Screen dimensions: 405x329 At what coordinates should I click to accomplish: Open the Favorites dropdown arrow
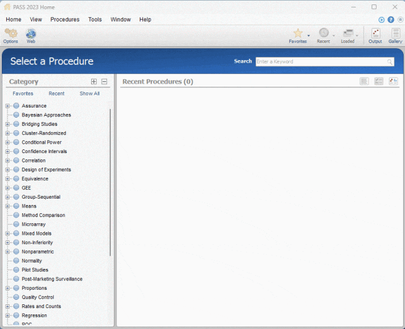pyautogui.click(x=308, y=35)
